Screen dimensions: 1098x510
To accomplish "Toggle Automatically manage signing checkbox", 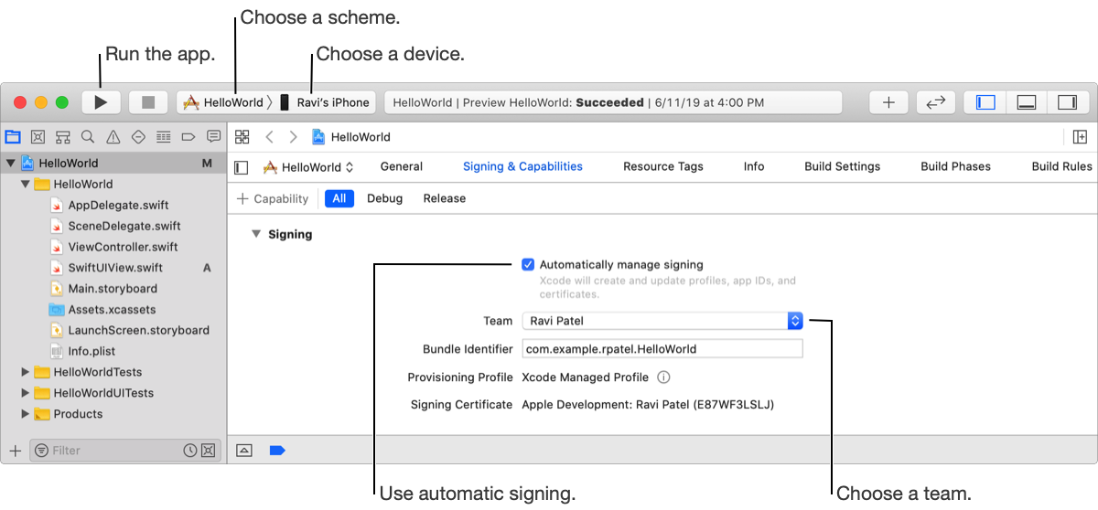I will tap(528, 265).
